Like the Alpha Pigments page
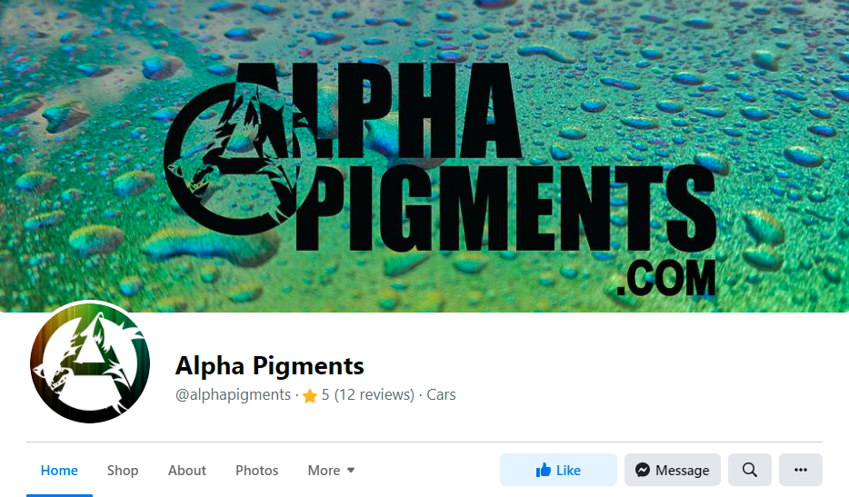Image resolution: width=849 pixels, height=497 pixels. pos(558,470)
